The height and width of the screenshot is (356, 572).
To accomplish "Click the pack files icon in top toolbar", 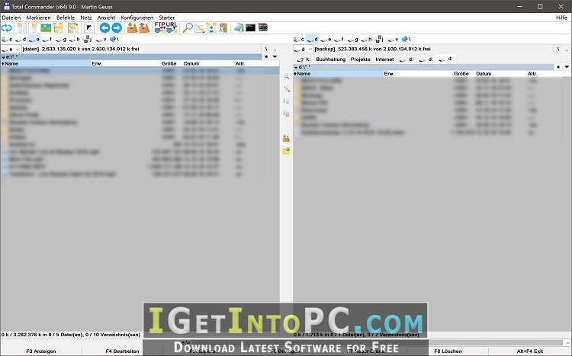I will tap(132, 27).
